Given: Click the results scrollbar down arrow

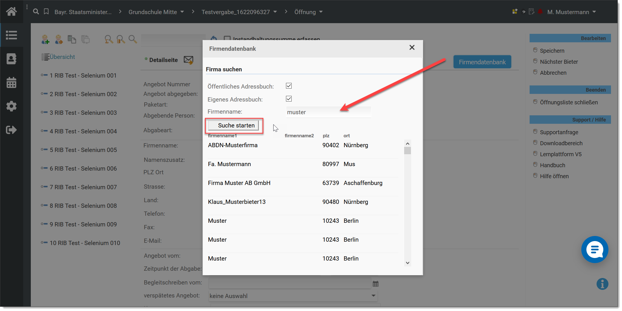Looking at the screenshot, I should [x=408, y=263].
